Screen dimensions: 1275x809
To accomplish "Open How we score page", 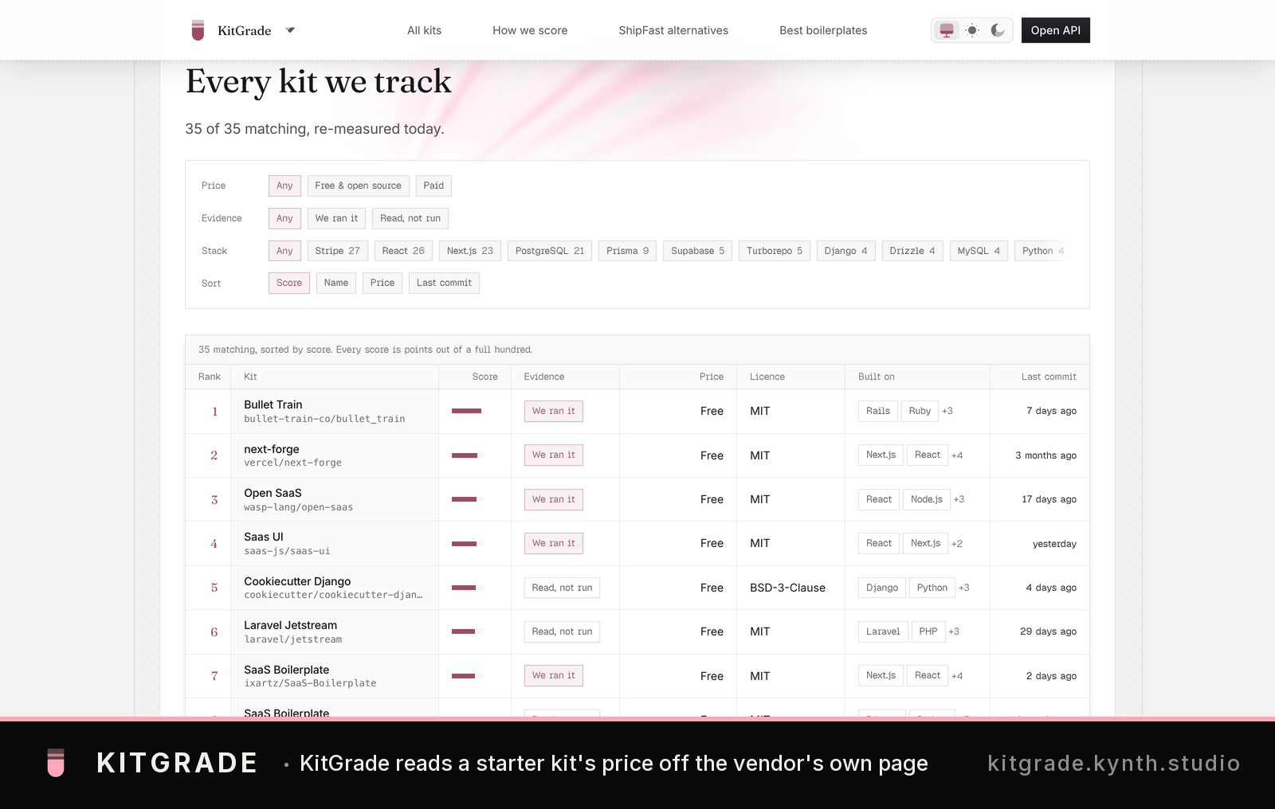I will (x=530, y=30).
